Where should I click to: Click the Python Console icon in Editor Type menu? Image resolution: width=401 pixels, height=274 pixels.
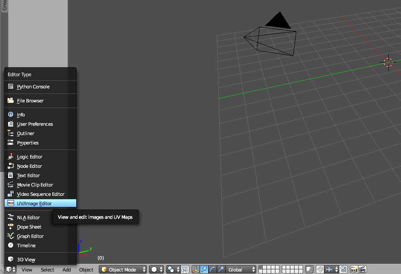coord(11,87)
